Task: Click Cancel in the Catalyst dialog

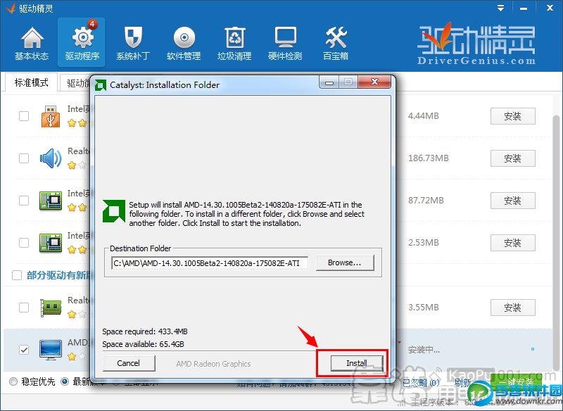Action: pyautogui.click(x=129, y=363)
